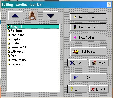Close the Editing Icon Bar dialog
Viewport: 113px width, 98px height.
point(109,4)
